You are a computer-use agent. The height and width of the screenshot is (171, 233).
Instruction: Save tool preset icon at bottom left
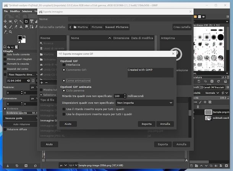click(x=8, y=166)
